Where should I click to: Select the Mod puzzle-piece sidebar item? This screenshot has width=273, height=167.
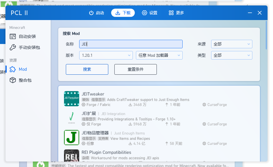click(23, 69)
